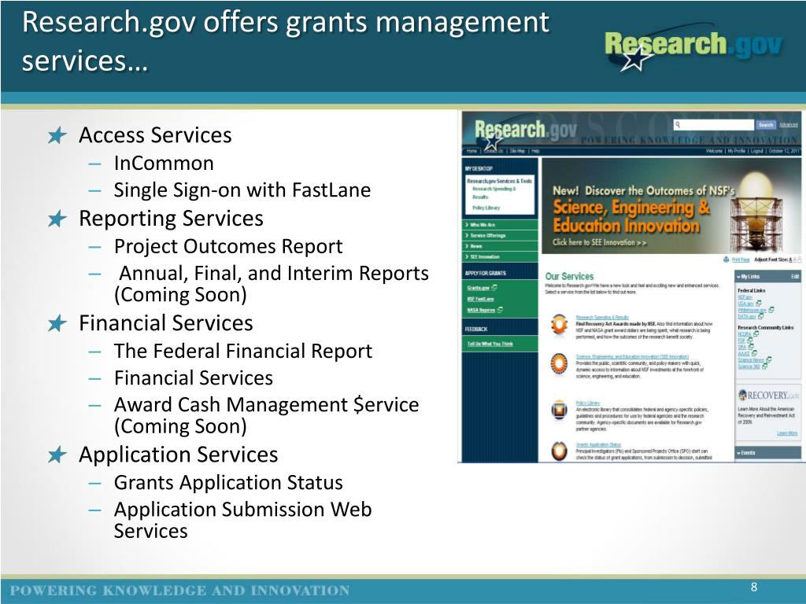Open the Grants.gov link under Apply for Grants
This screenshot has width=806, height=604.
(478, 288)
